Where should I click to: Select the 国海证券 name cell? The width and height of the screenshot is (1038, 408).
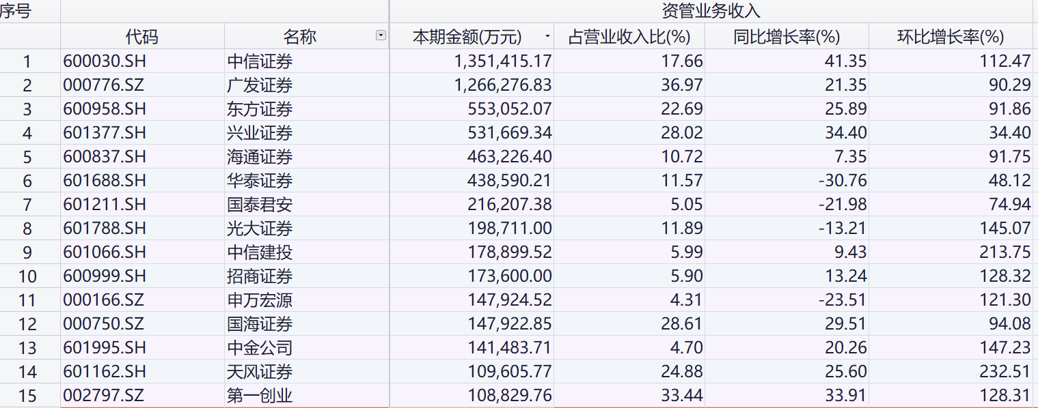coord(307,324)
